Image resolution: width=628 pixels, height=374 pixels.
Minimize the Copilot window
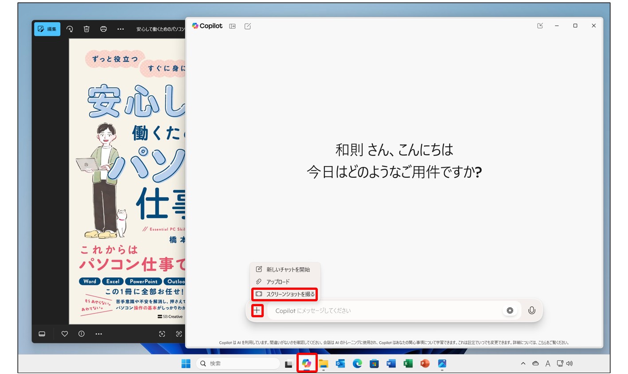tap(557, 26)
